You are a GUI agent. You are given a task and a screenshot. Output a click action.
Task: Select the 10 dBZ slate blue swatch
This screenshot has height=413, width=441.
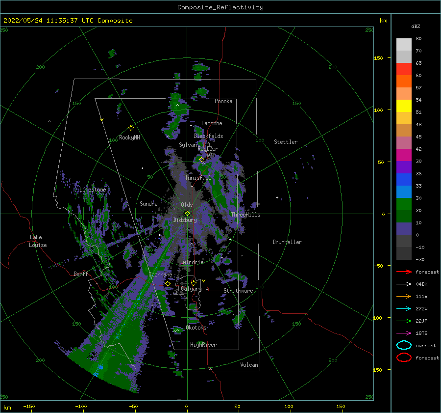click(x=404, y=229)
